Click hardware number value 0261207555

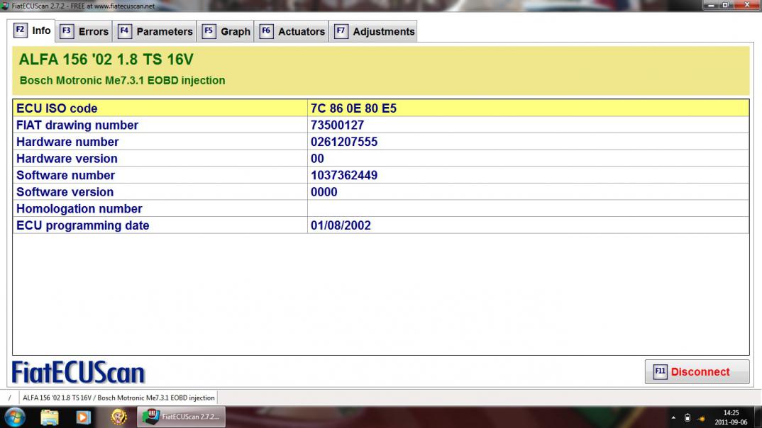click(344, 142)
